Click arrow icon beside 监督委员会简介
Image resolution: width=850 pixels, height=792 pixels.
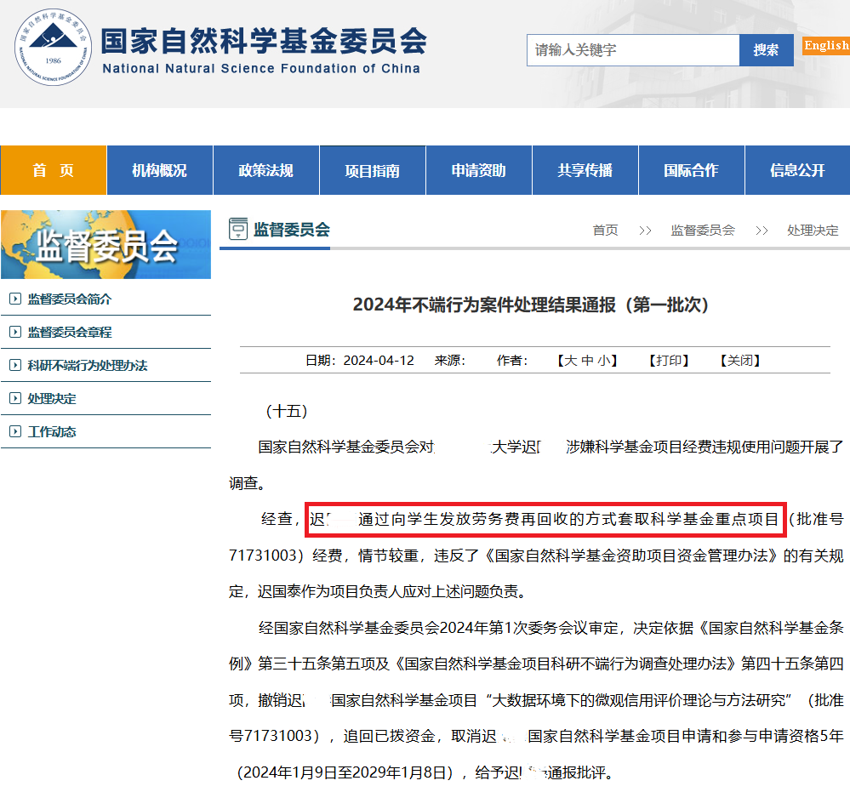[x=14, y=299]
